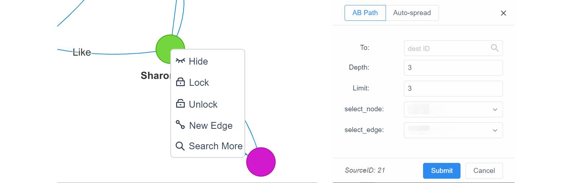
Task: Click the Search More magnifier icon
Action: click(x=180, y=146)
